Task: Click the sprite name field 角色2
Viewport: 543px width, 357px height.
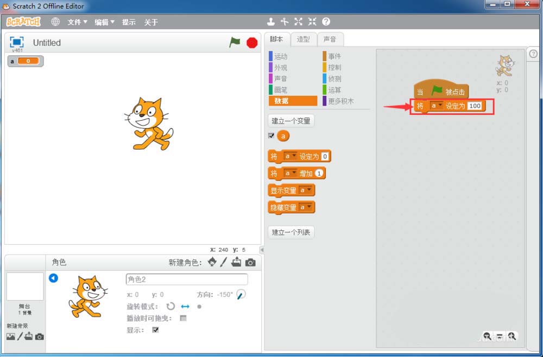Action: (x=187, y=279)
